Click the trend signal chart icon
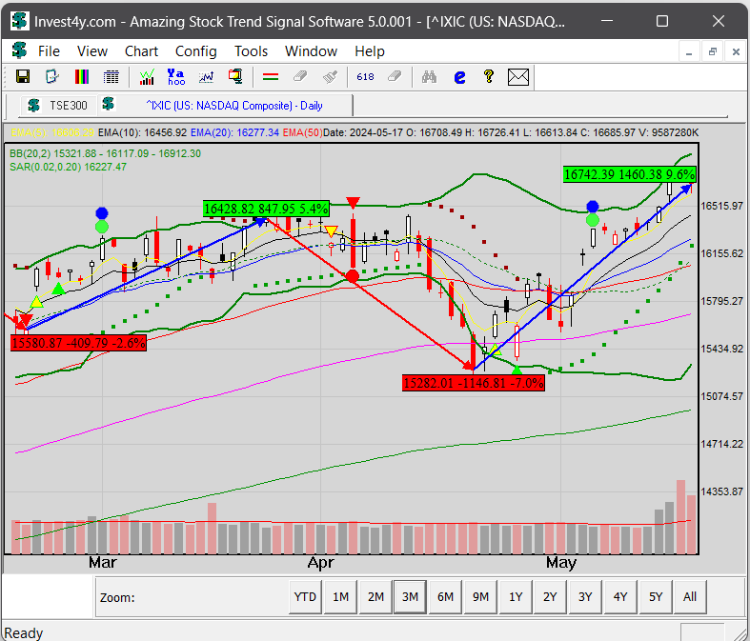Image resolution: width=750 pixels, height=641 pixels. tap(147, 77)
